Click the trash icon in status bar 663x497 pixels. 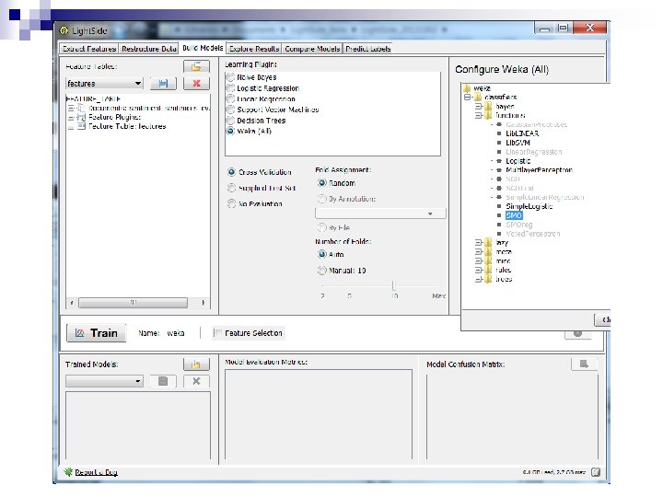pyautogui.click(x=596, y=472)
